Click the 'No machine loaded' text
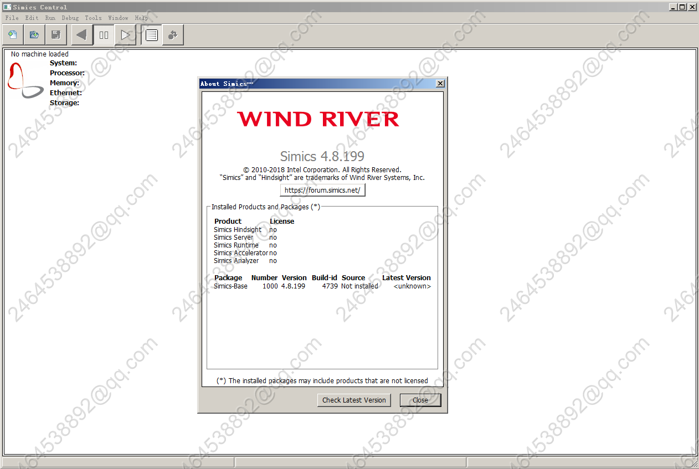This screenshot has height=469, width=699. point(40,54)
